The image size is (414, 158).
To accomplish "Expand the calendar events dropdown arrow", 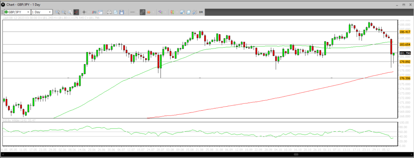I will pyautogui.click(x=104, y=12).
